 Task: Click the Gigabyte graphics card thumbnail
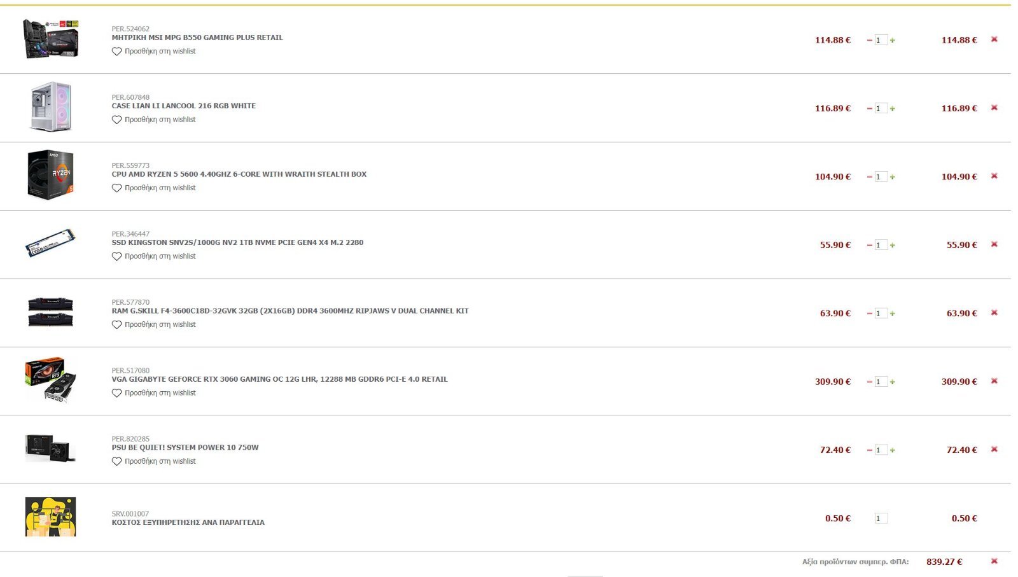(50, 380)
